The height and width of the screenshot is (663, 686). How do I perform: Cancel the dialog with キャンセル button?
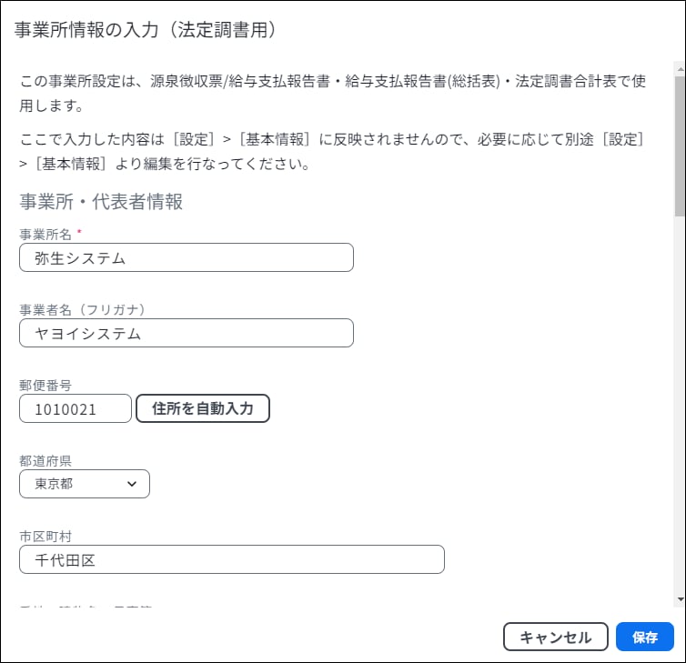(556, 637)
